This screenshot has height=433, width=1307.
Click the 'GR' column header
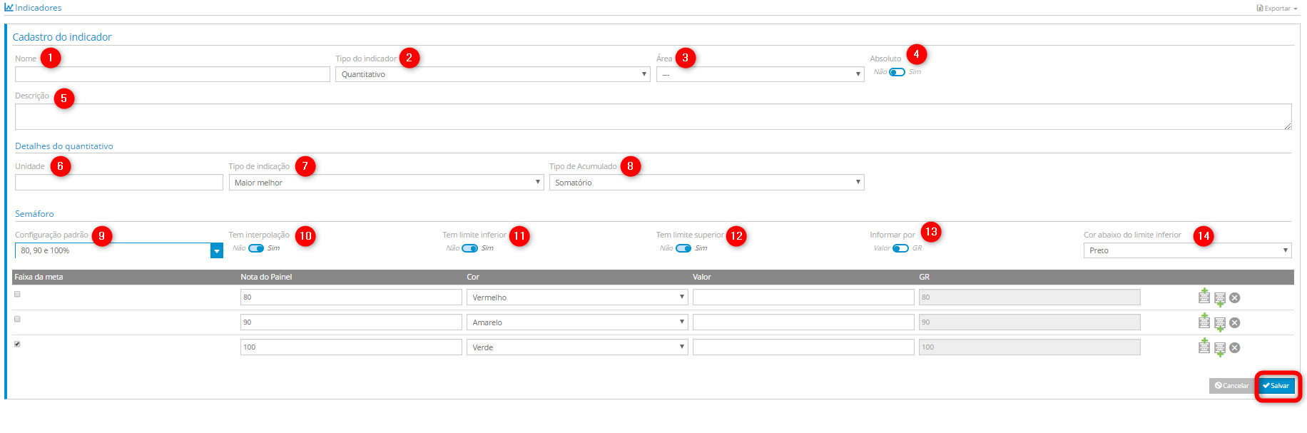click(x=924, y=277)
